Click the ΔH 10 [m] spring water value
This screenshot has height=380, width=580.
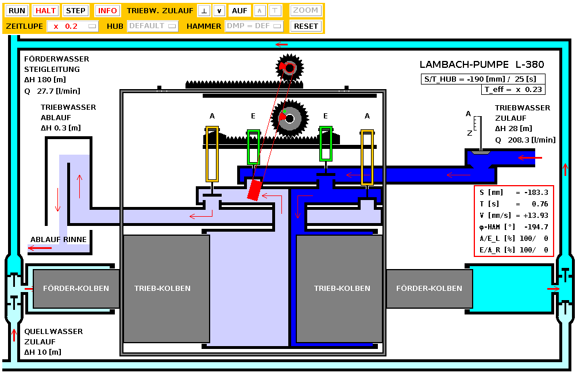pyautogui.click(x=42, y=352)
